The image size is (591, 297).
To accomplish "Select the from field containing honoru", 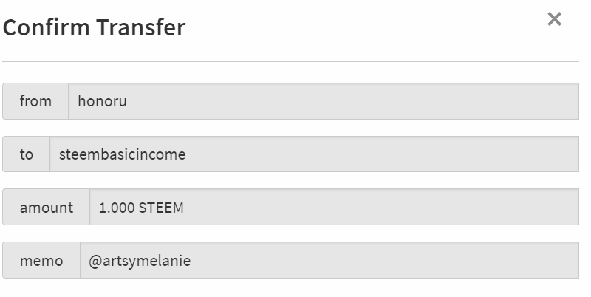I will click(x=324, y=101).
